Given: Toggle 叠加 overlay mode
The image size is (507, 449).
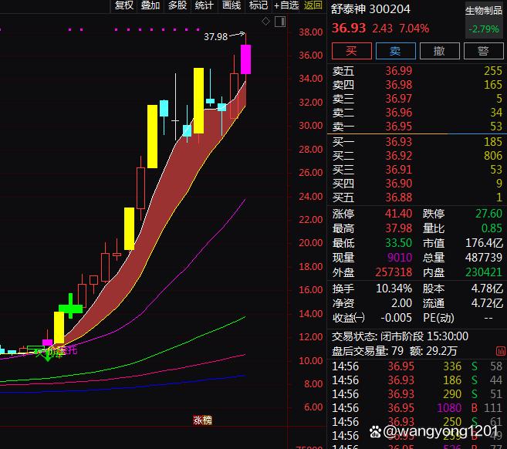Looking at the screenshot, I should click(x=150, y=5).
